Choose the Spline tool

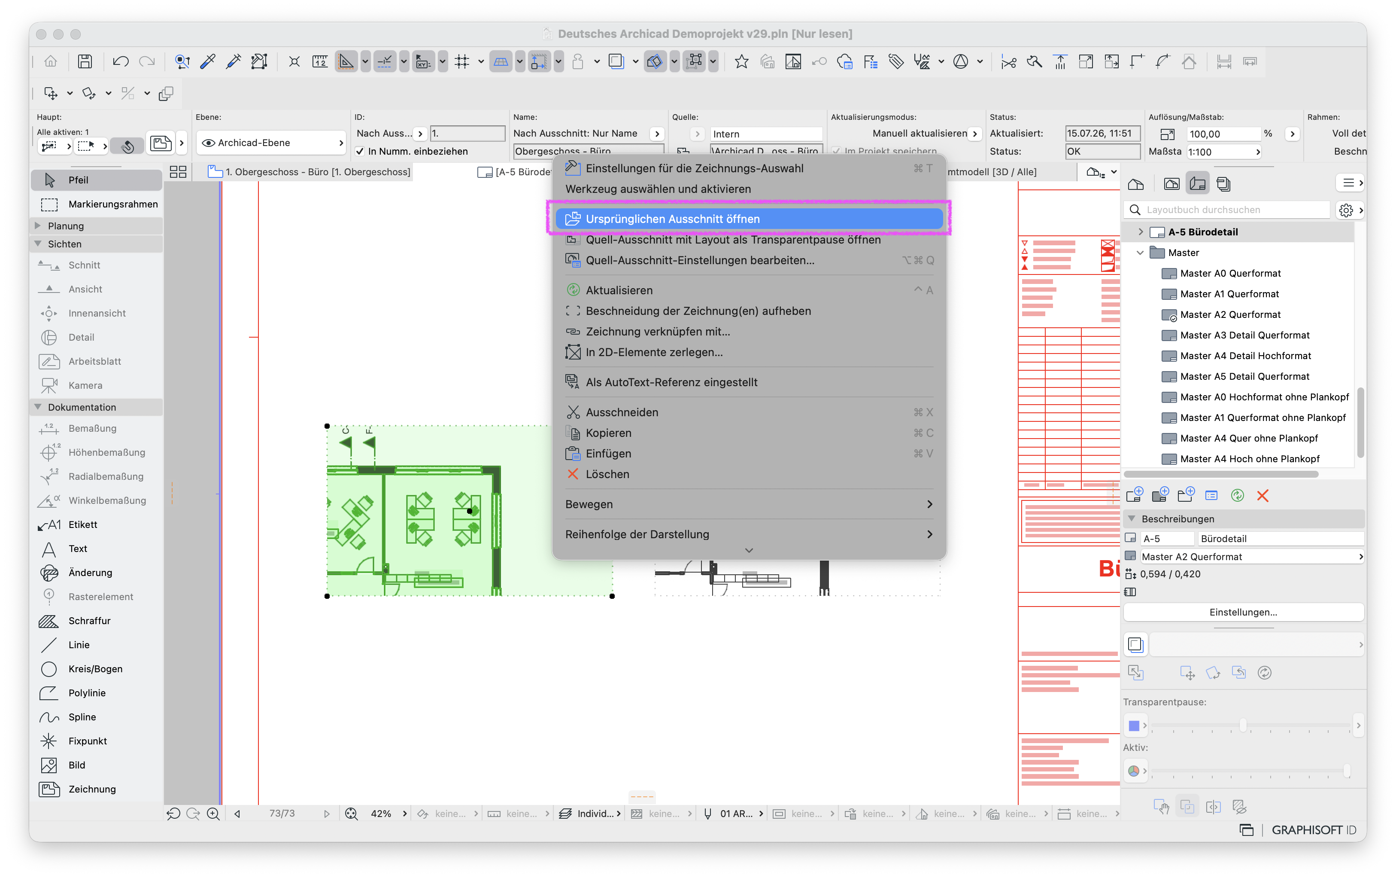(96, 717)
